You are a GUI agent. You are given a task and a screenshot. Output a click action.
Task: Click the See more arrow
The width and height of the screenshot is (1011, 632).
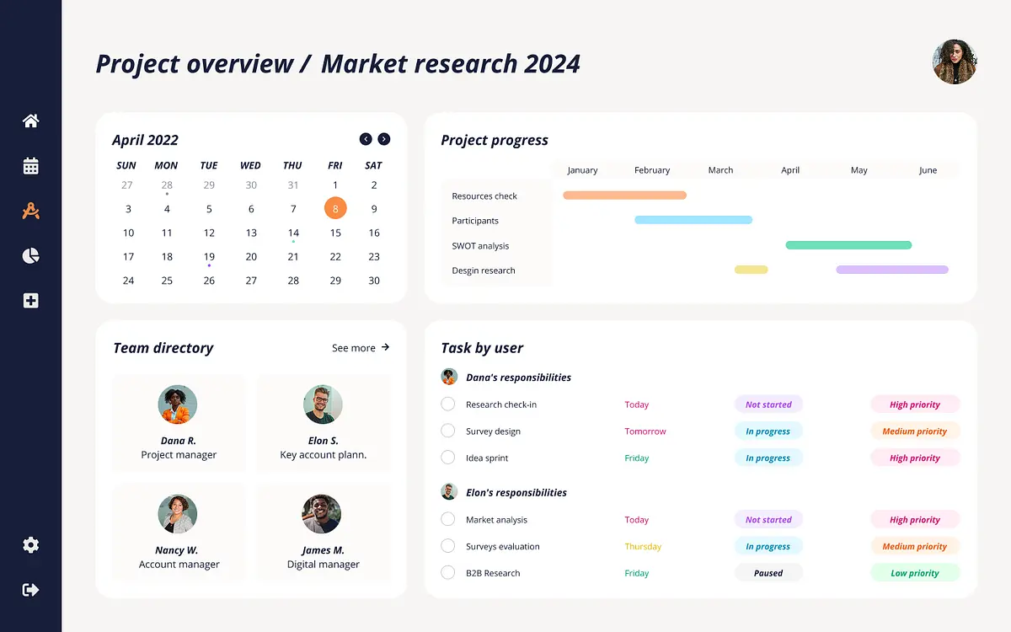click(385, 346)
